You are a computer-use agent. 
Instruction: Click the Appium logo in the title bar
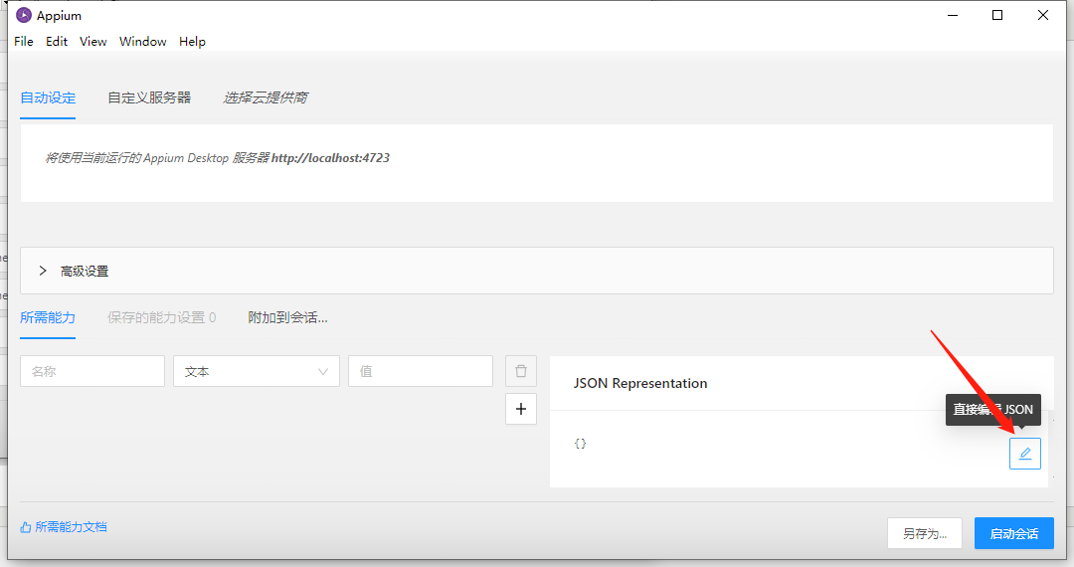tap(24, 15)
